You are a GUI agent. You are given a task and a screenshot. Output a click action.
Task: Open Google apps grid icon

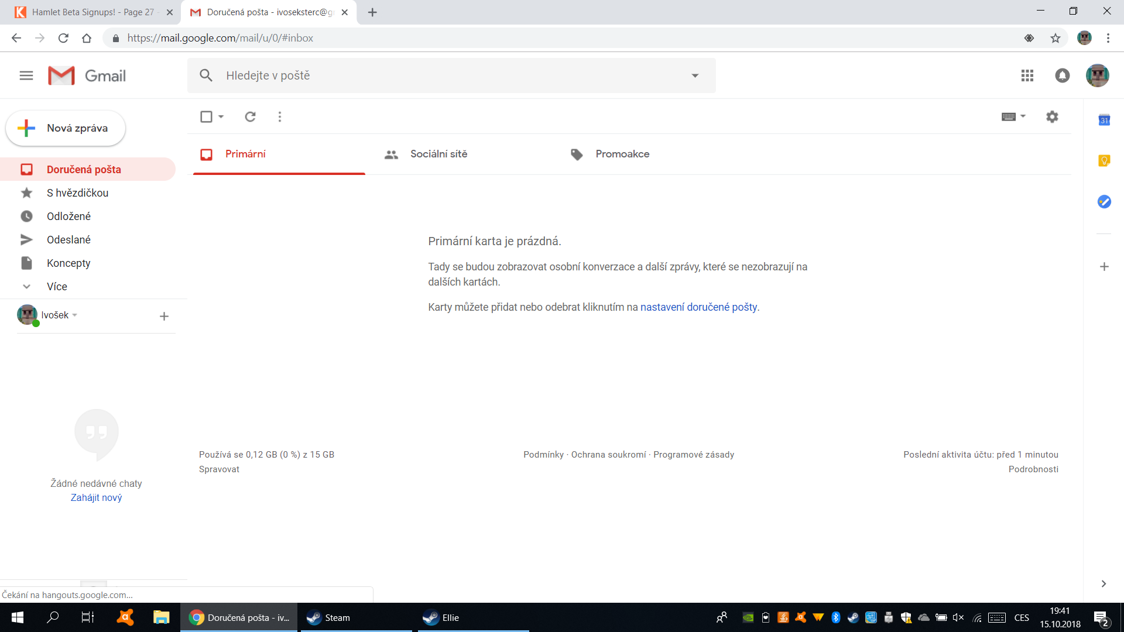(1027, 75)
